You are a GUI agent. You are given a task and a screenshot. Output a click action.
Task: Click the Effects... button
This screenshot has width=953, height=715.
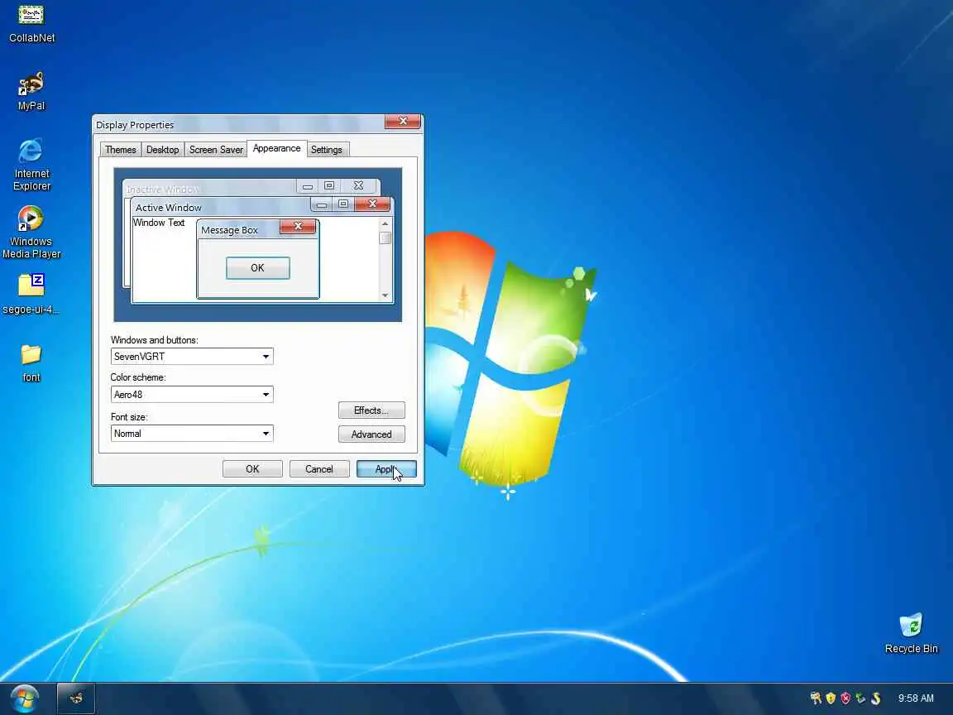(x=371, y=410)
